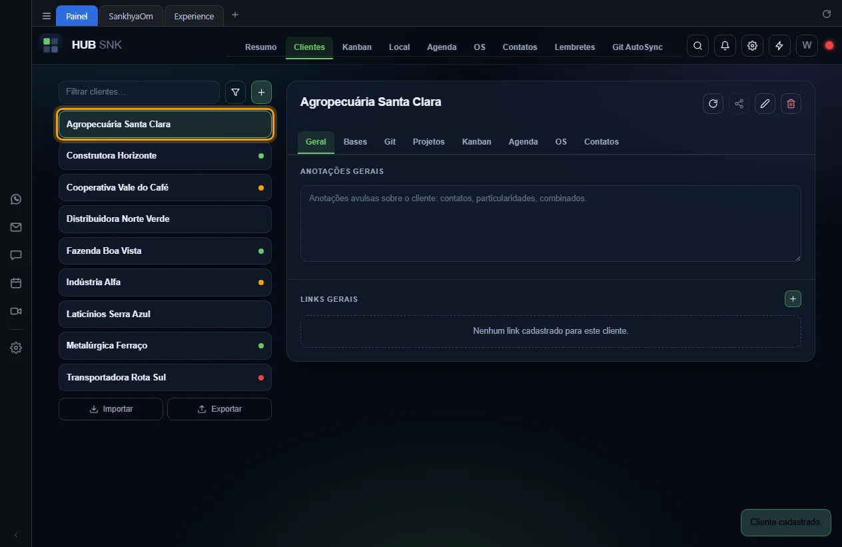Select the Clientes navigation tab
842x547 pixels.
309,47
